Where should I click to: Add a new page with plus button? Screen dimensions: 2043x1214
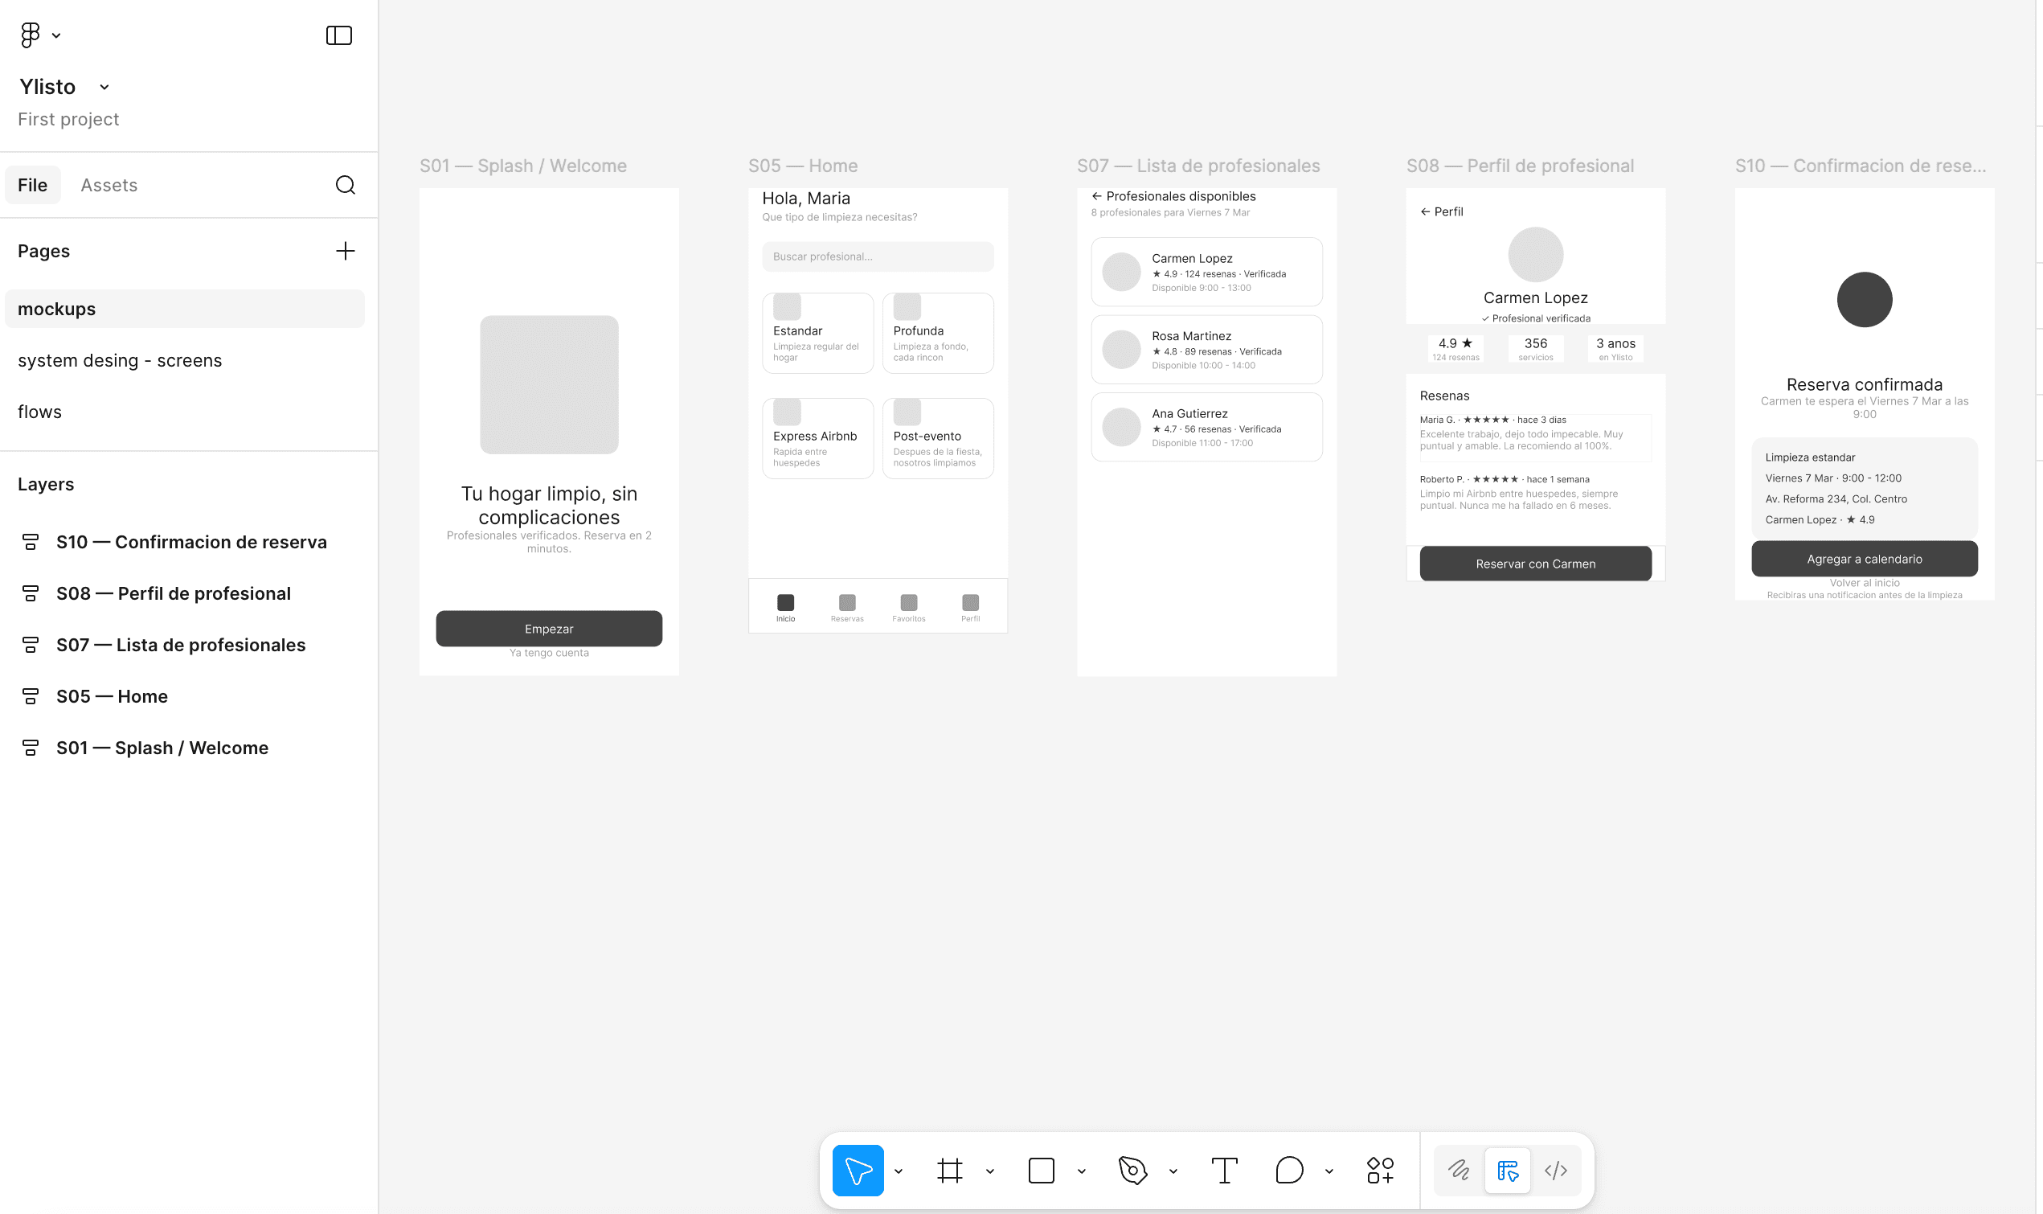pos(346,250)
